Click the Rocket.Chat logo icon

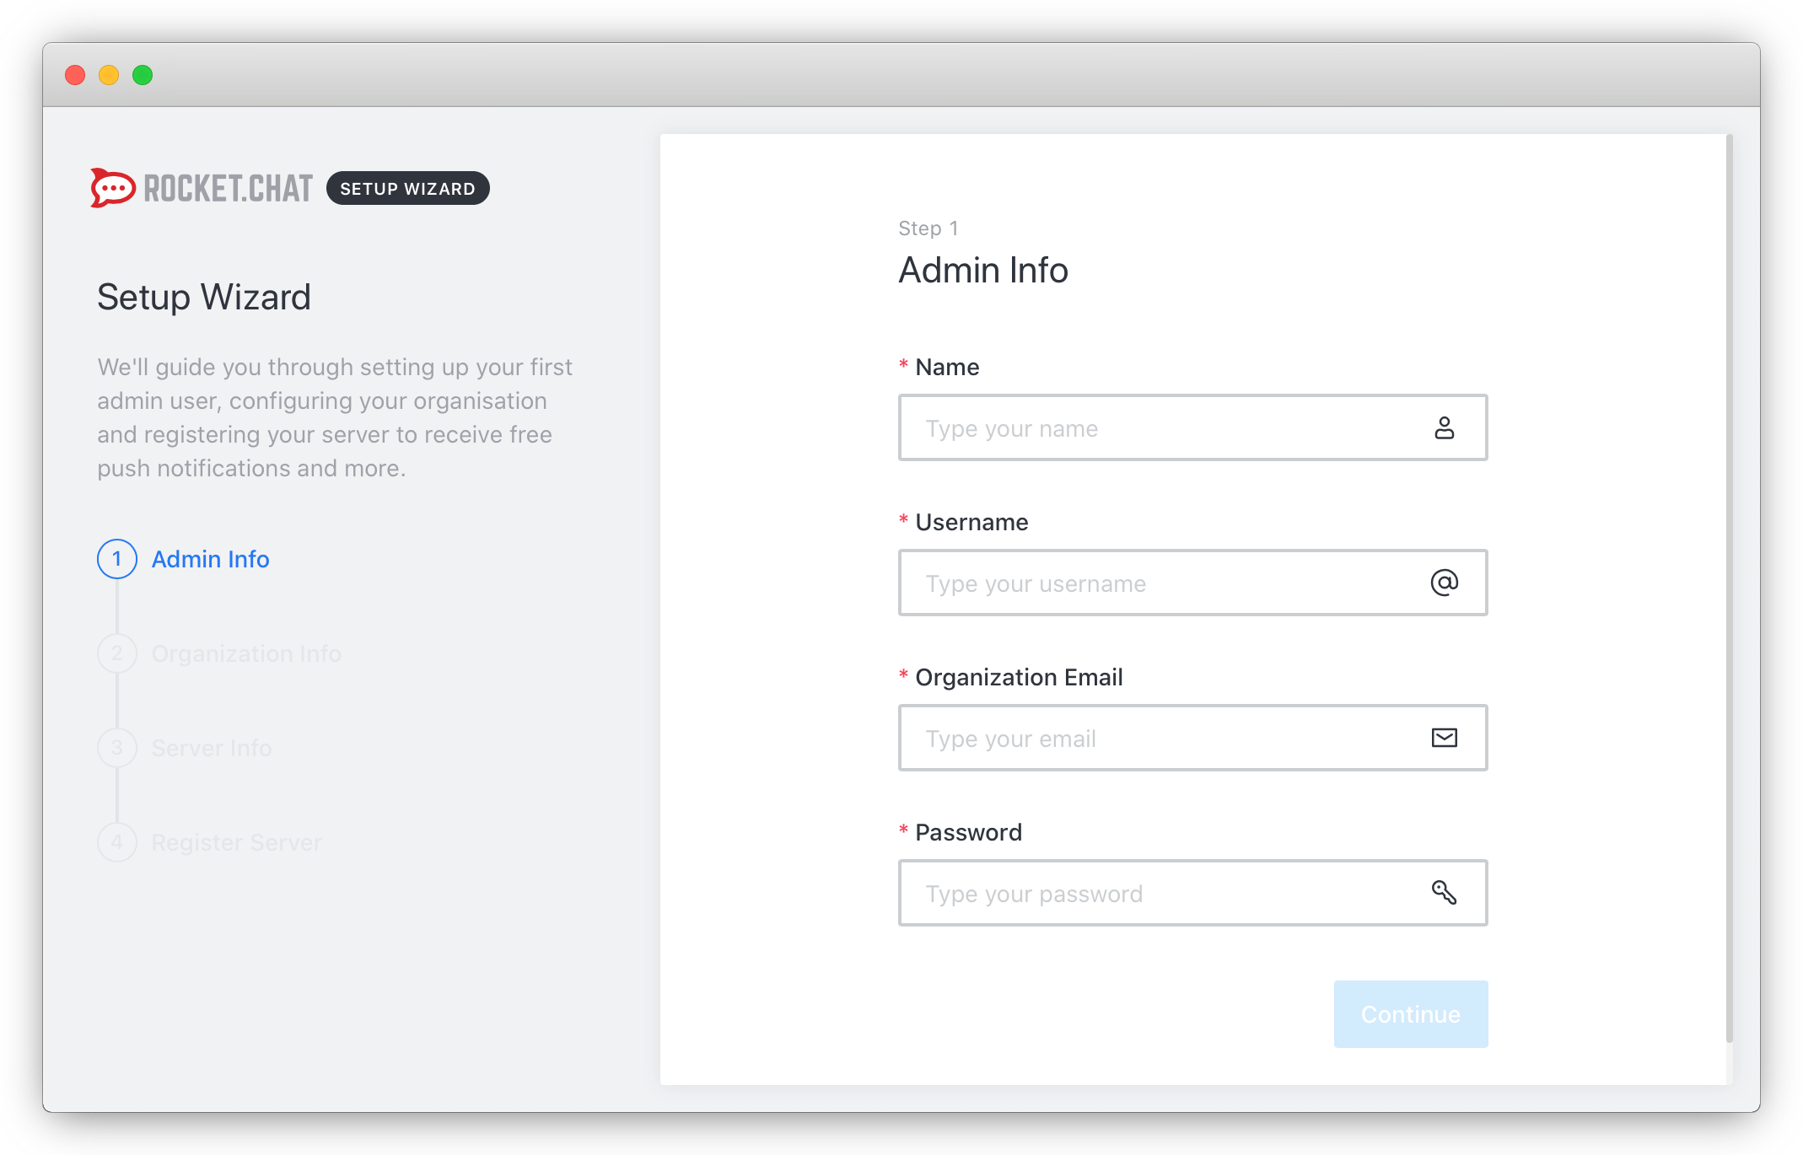113,188
